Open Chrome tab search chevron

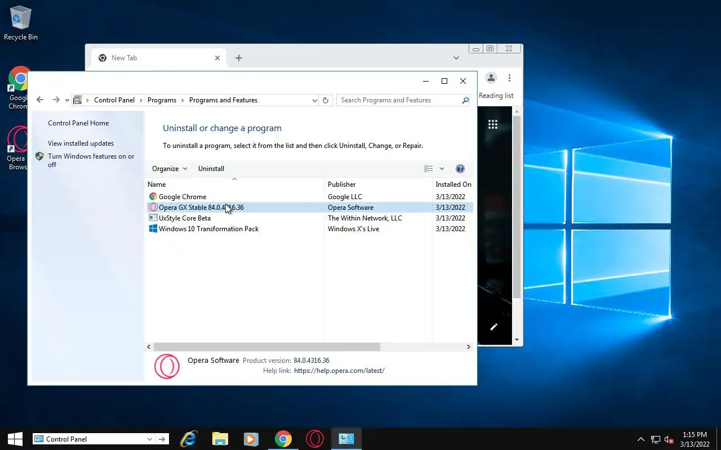tap(456, 58)
